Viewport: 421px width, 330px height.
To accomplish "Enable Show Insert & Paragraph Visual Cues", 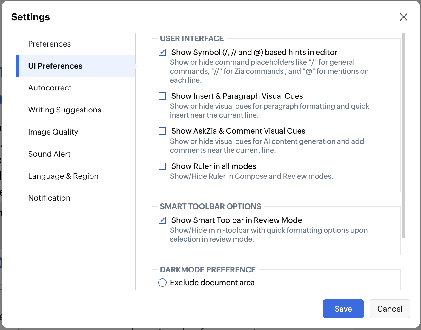I will tap(162, 96).
